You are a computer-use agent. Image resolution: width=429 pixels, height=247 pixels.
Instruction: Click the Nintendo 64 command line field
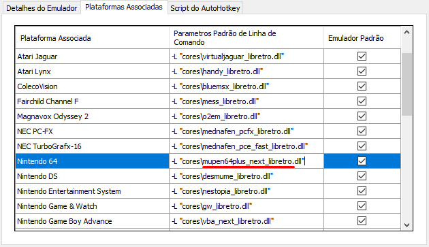[247, 161]
